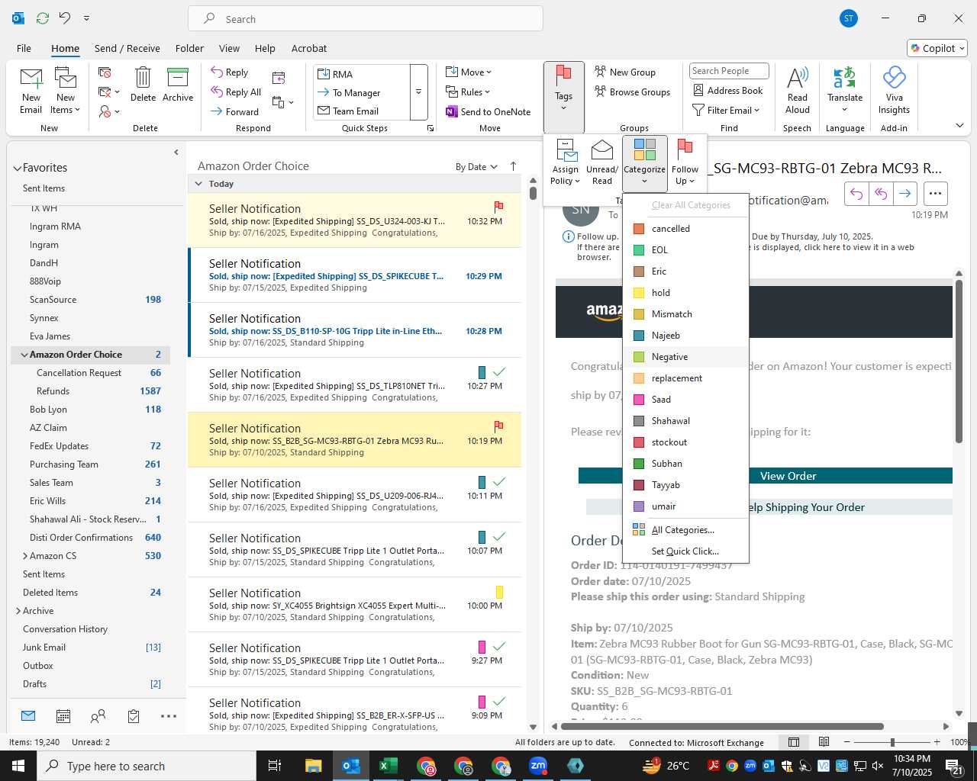Click the reply arrow in reading pane header
This screenshot has height=781, width=977.
coord(856,194)
